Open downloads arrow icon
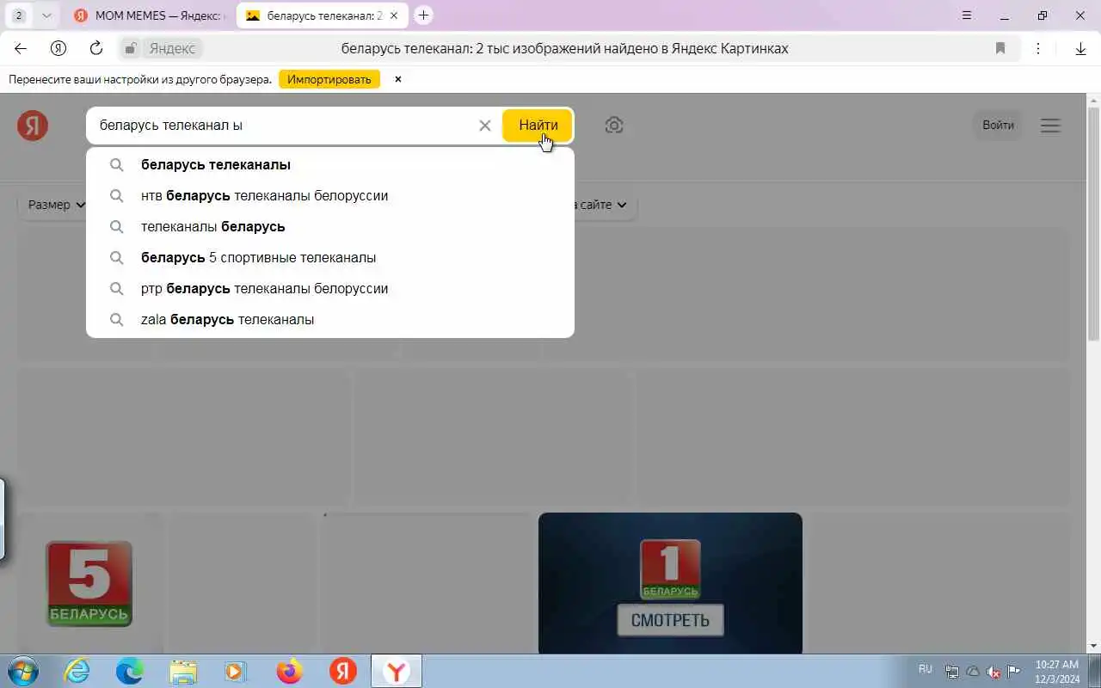The height and width of the screenshot is (688, 1101). click(x=1081, y=48)
